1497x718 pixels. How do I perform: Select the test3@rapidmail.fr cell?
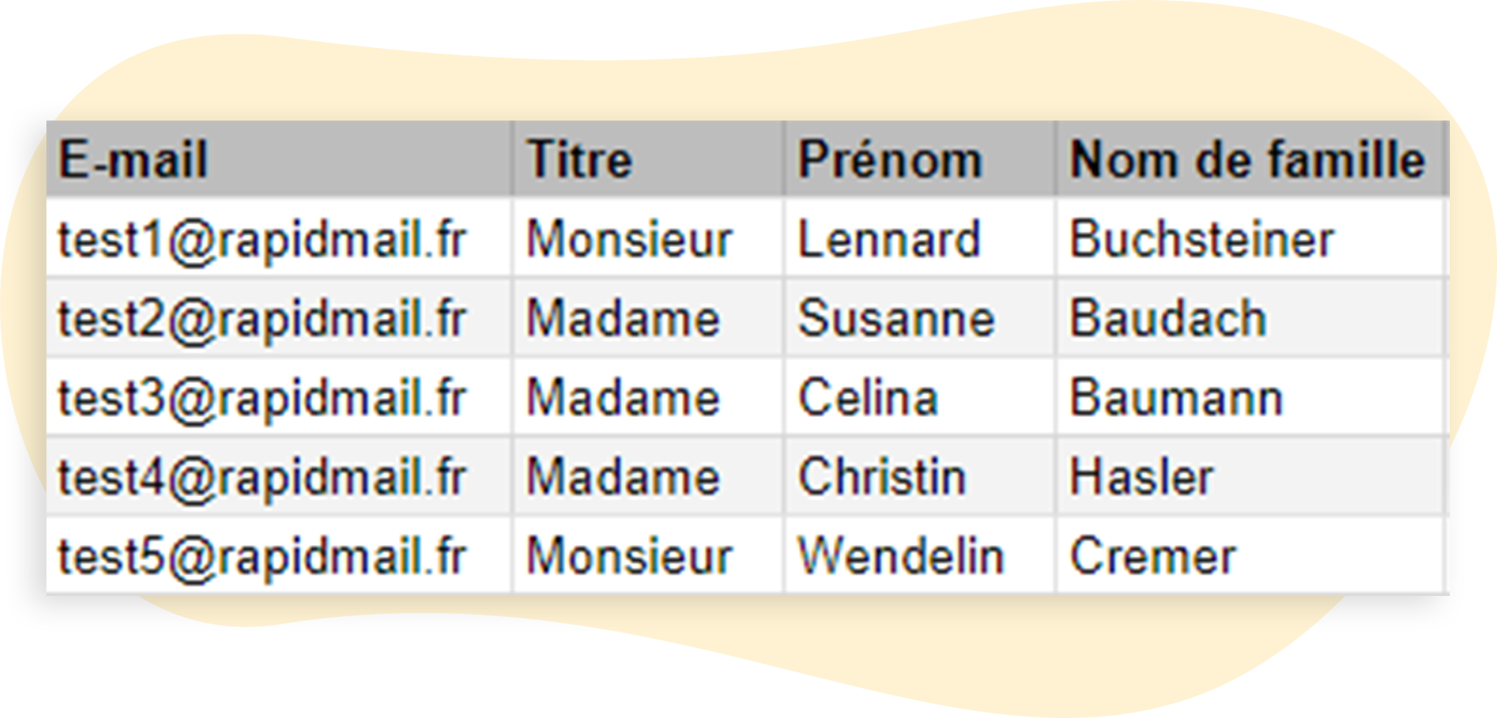coord(263,398)
